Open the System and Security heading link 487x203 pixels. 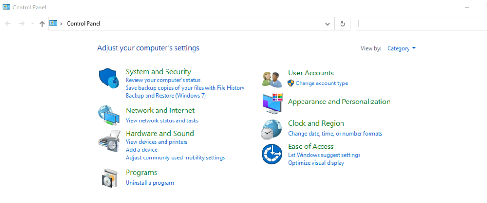[x=158, y=72]
